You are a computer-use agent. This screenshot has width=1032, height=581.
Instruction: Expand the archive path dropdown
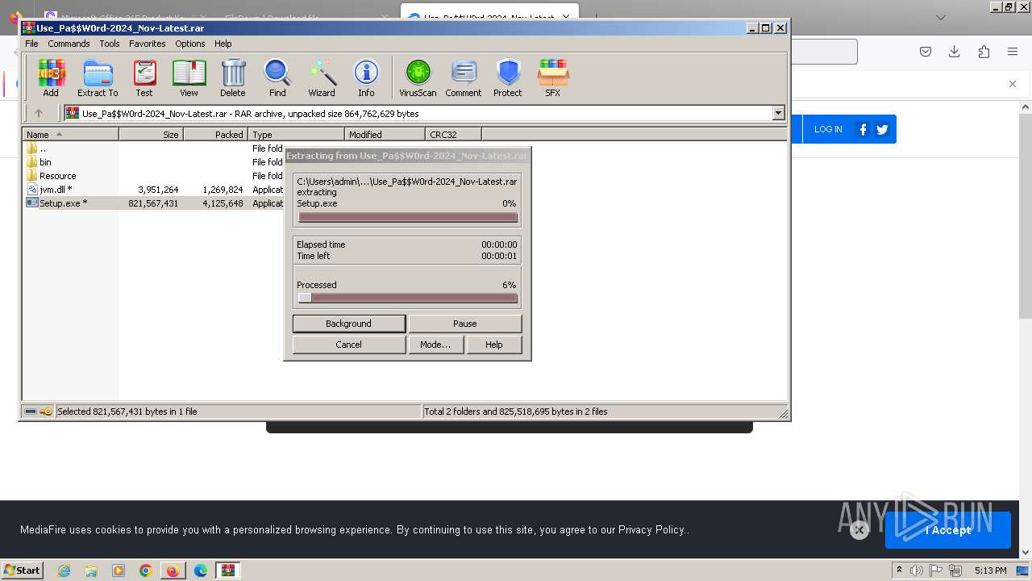(x=778, y=113)
